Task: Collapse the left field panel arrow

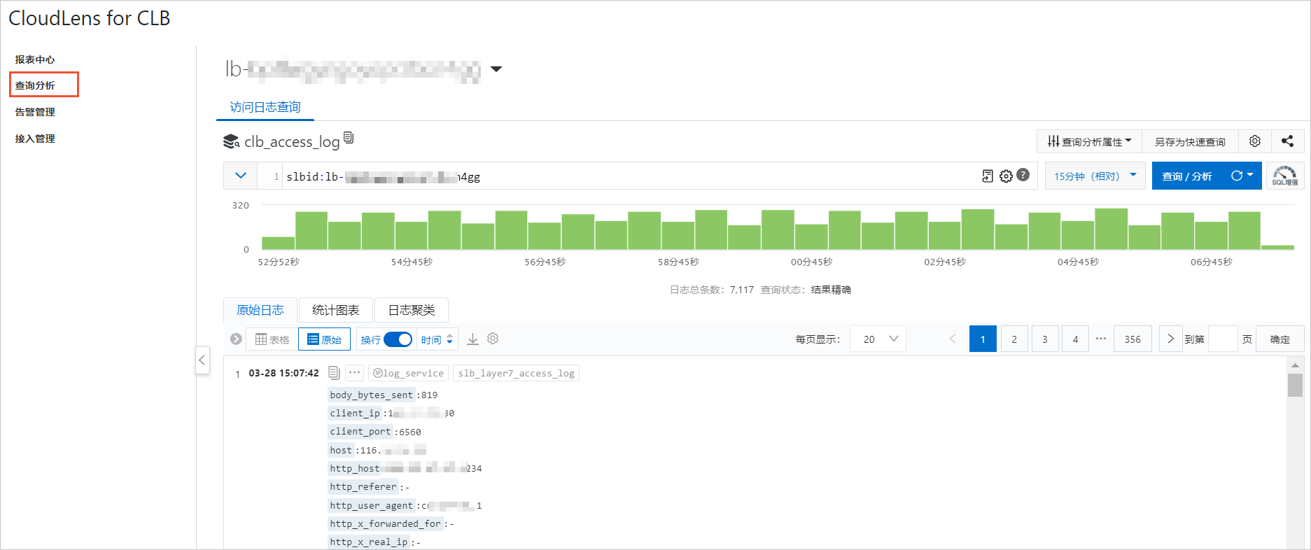Action: (202, 360)
